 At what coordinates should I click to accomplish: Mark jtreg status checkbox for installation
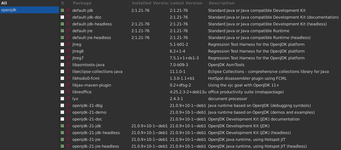(62, 44)
